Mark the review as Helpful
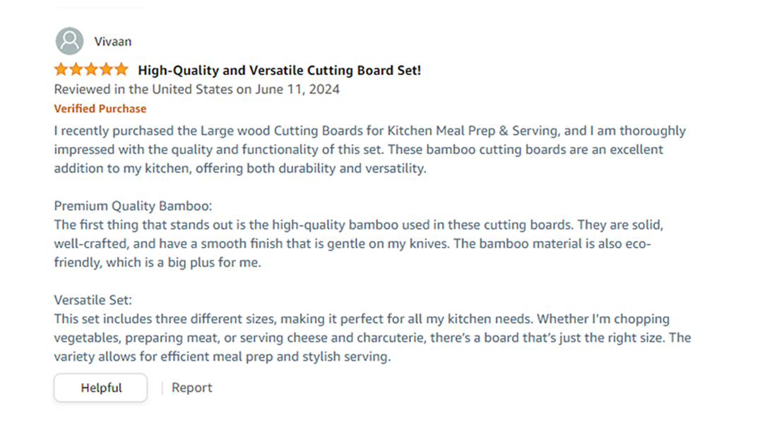763x429 pixels. point(101,388)
